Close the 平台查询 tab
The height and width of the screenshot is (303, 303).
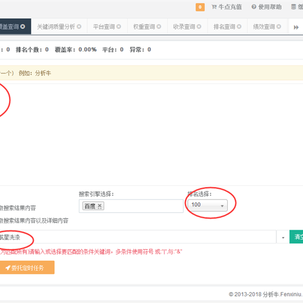coord(119,27)
